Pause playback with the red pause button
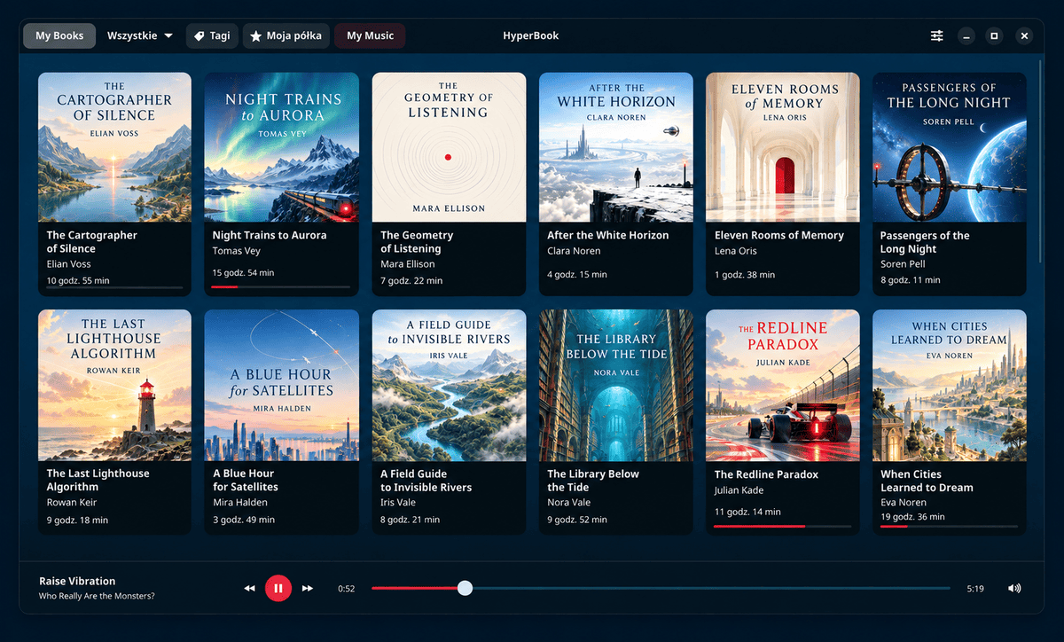Viewport: 1064px width, 642px height. click(x=278, y=588)
